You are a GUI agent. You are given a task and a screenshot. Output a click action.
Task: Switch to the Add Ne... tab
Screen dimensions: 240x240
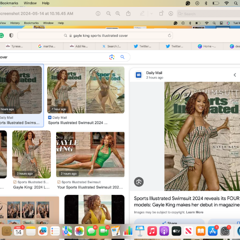[79, 46]
